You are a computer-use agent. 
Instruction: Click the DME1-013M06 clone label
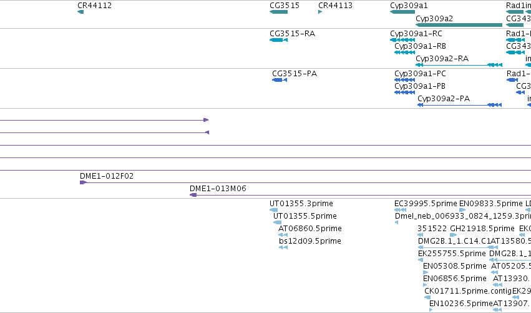(x=218, y=189)
